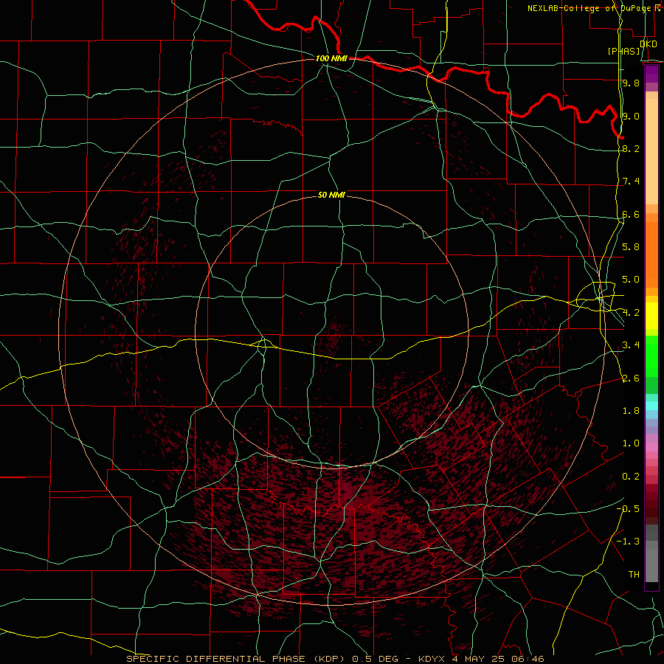The width and height of the screenshot is (664, 664).
Task: Click the 8.2 value on the scale
Action: click(x=631, y=148)
